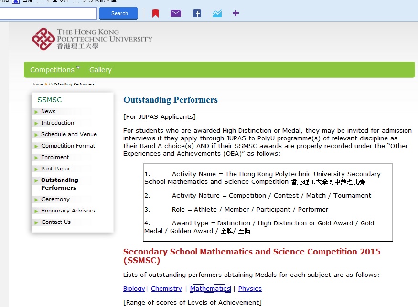Go to the Home breadcrumb link
Viewport: 418px width, 307px height.
point(37,84)
